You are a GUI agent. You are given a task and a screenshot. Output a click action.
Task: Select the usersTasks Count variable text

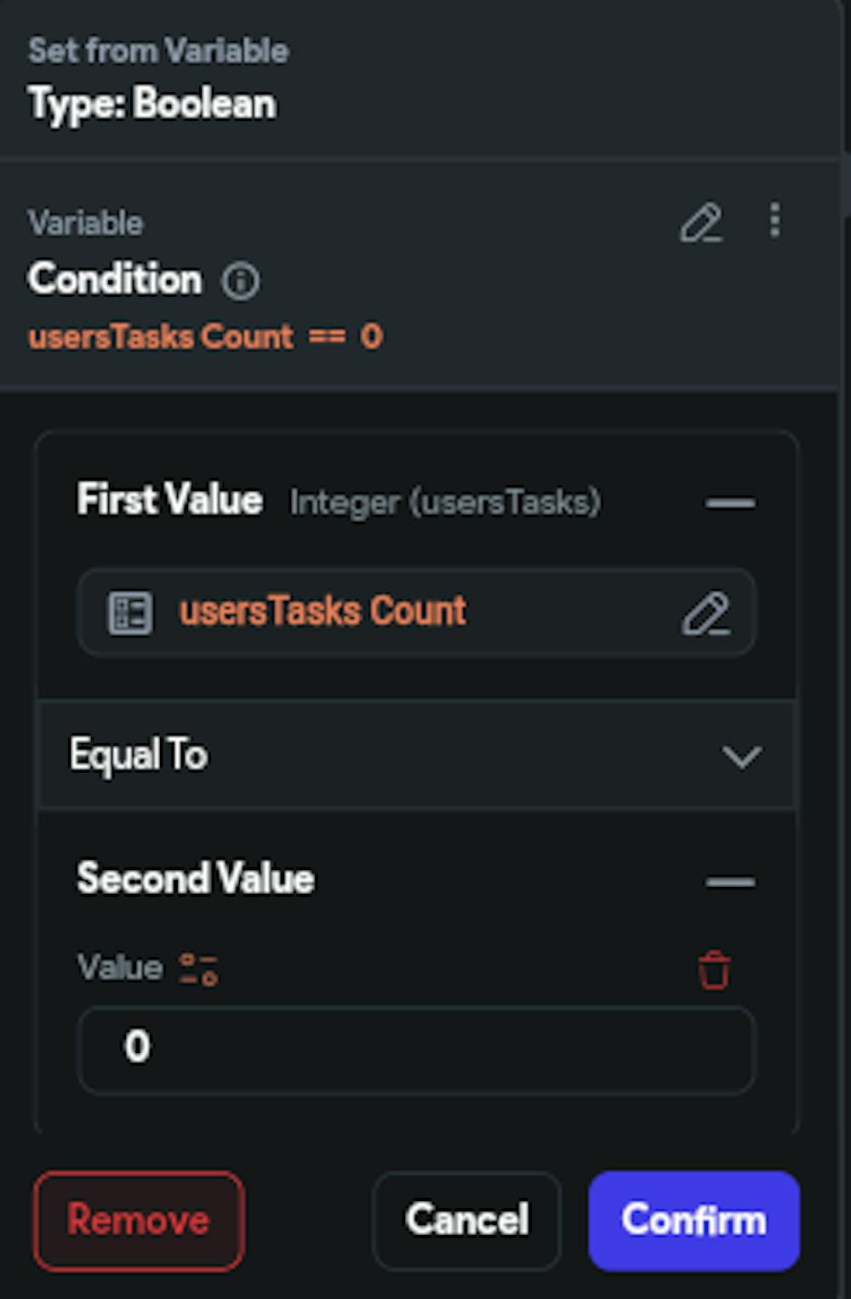click(x=323, y=612)
